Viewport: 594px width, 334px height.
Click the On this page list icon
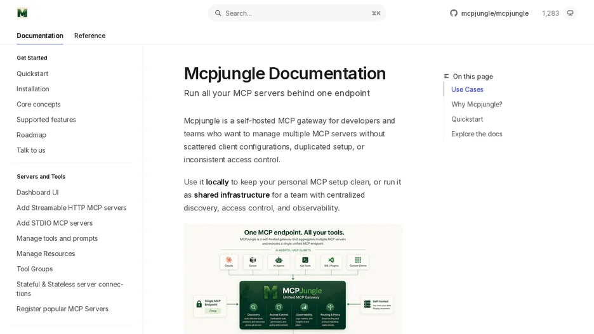[446, 77]
